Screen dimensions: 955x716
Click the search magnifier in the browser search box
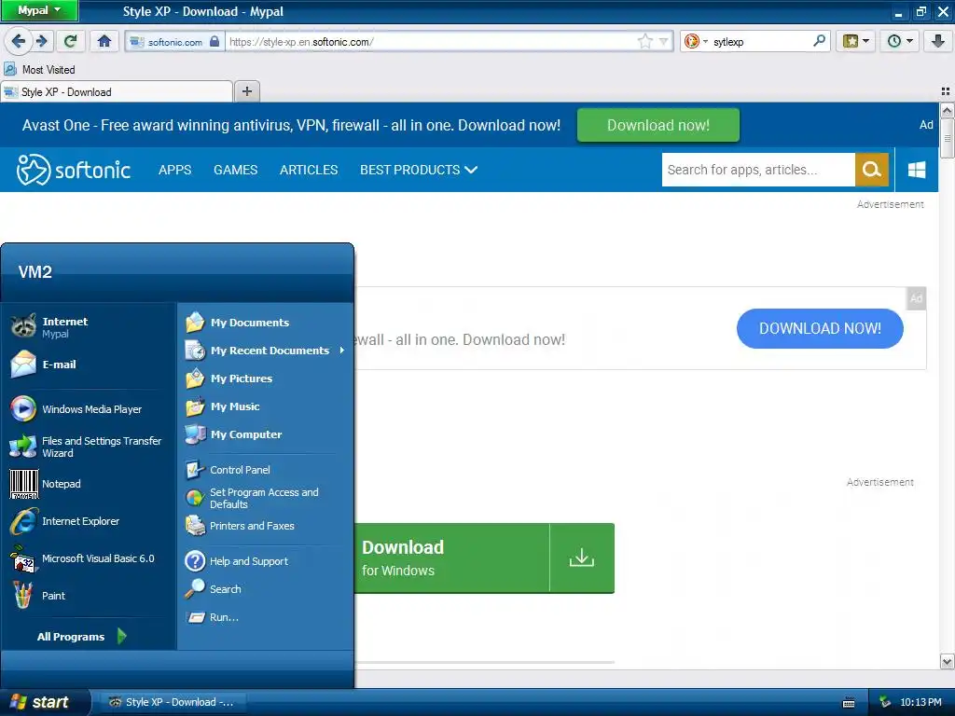point(820,41)
